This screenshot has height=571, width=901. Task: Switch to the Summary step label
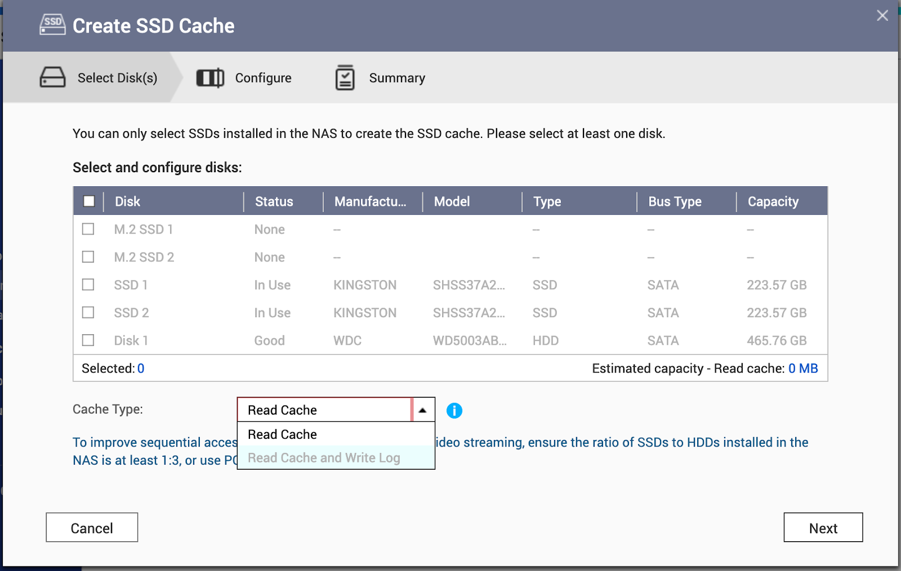397,78
